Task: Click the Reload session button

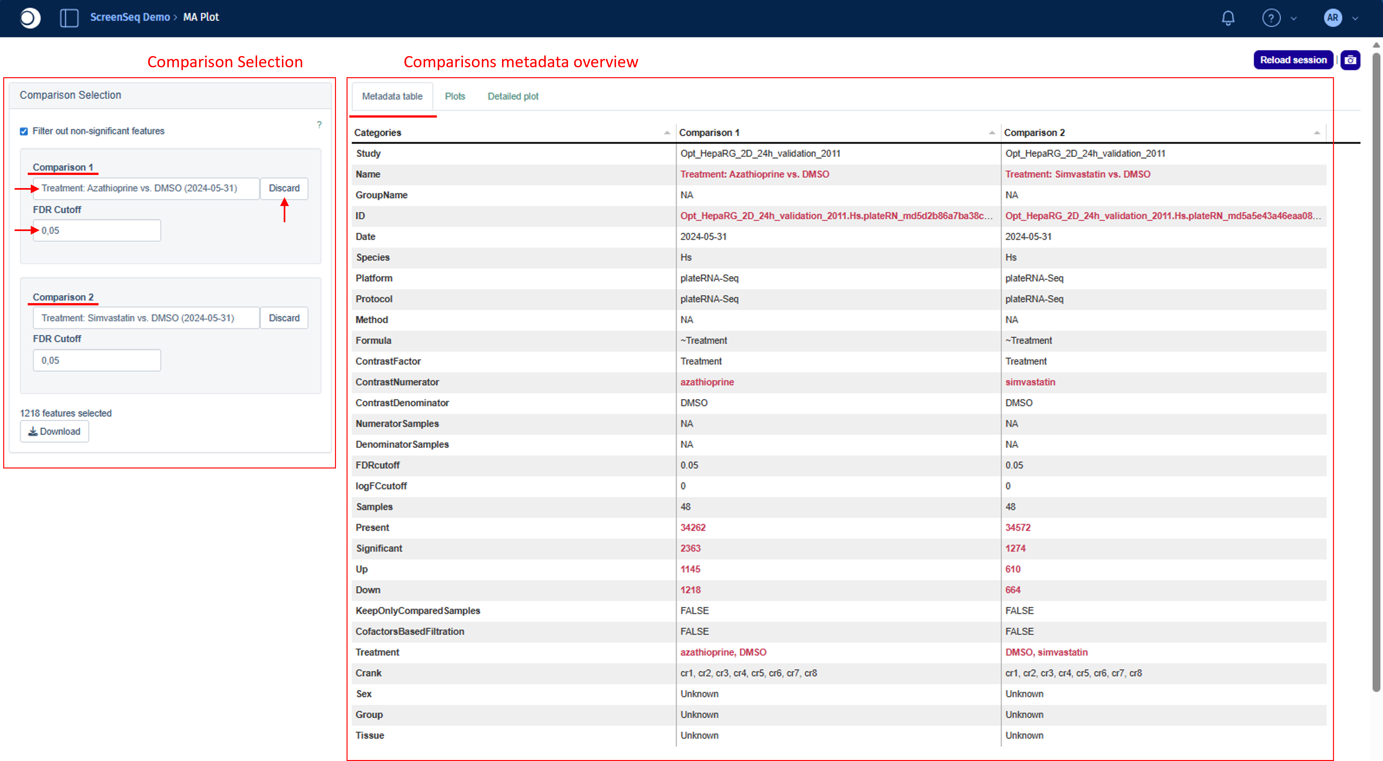Action: pos(1293,60)
